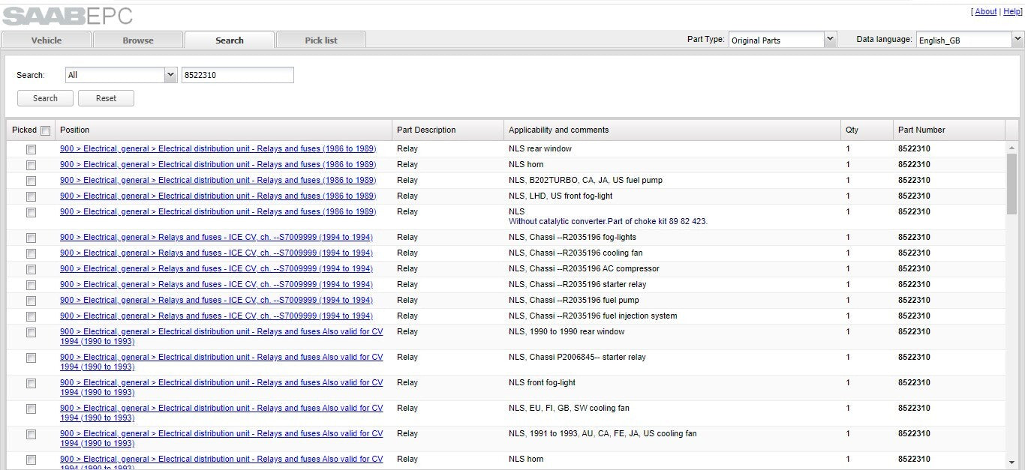Tick checkbox for the 1990 to 1990 rear window row

[31, 332]
